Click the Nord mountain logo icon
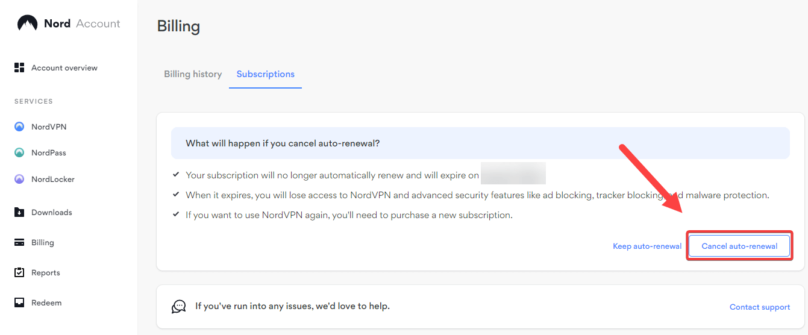Image resolution: width=808 pixels, height=335 pixels. 28,23
